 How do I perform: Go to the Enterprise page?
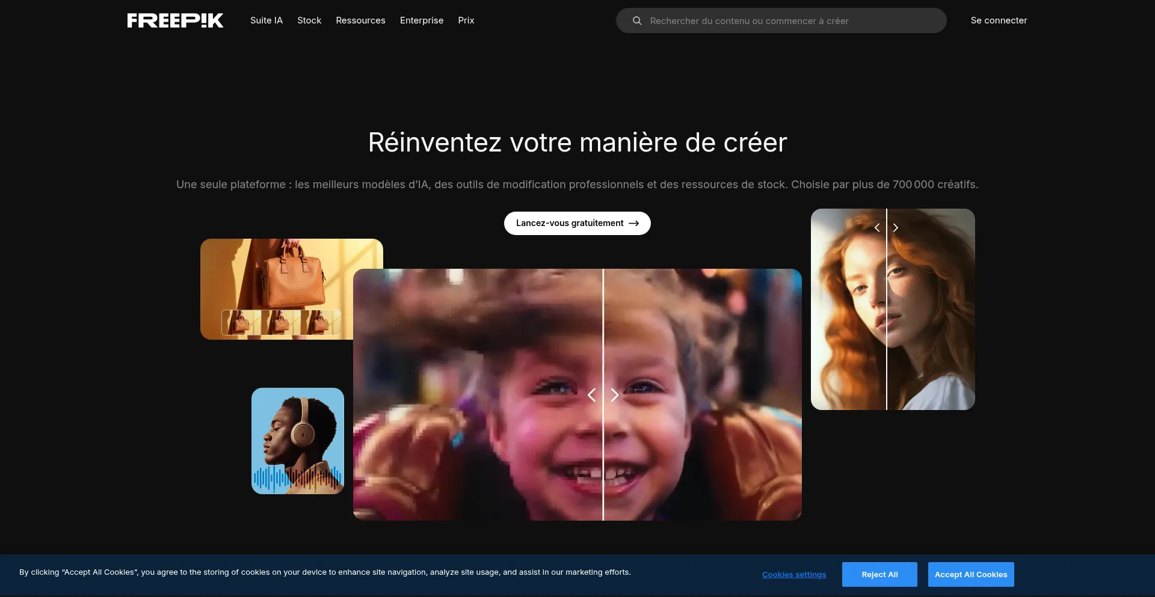click(422, 20)
